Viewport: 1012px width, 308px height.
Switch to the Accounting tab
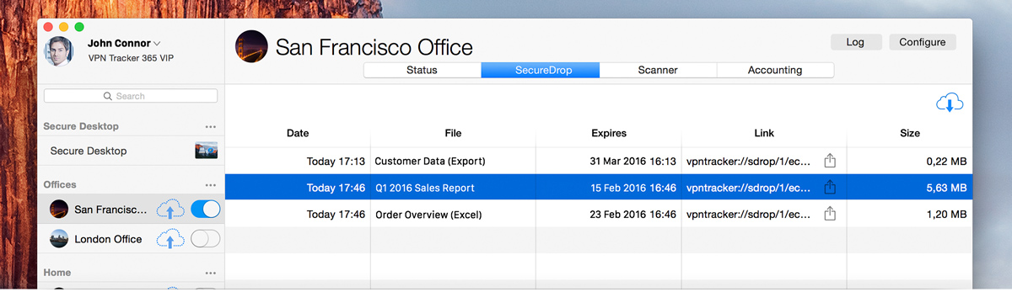(775, 70)
